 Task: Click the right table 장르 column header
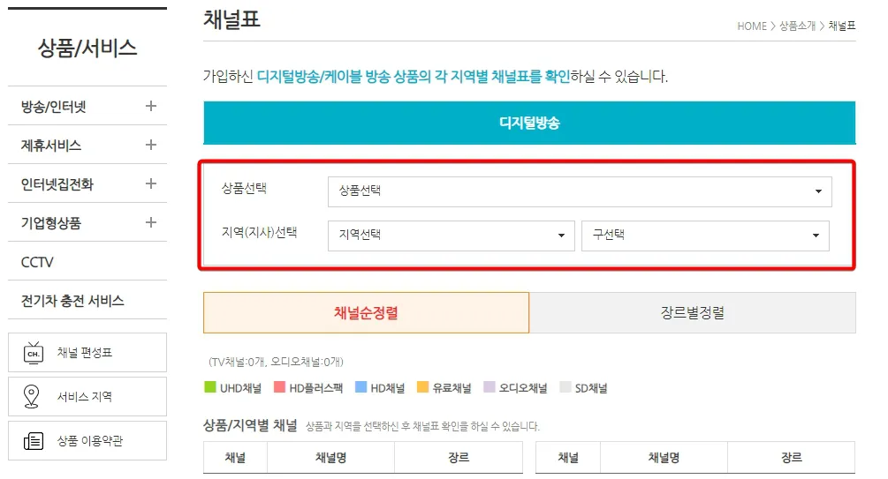(x=792, y=458)
